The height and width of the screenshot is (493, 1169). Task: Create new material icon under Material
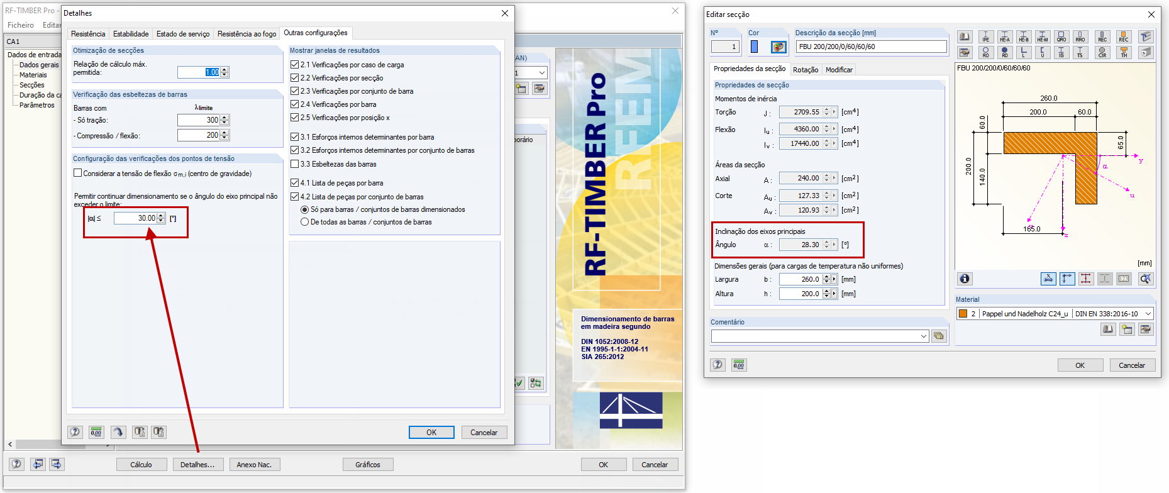coord(1127,329)
